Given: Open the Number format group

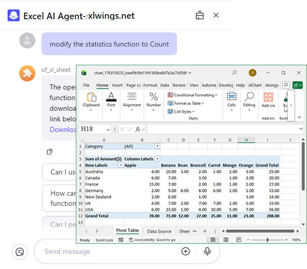Looking at the screenshot, I should pos(154,102).
